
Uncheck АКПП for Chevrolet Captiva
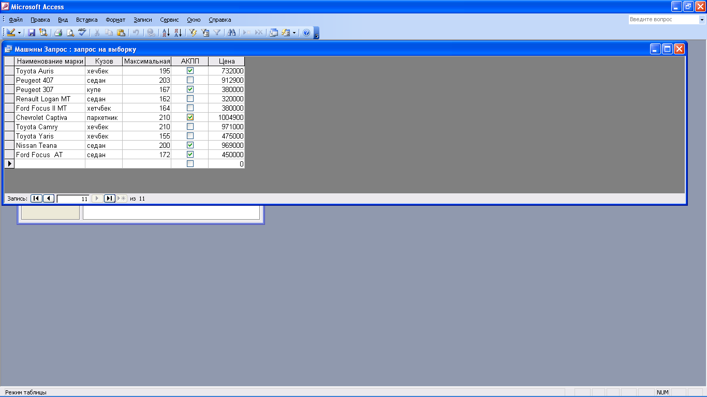click(190, 117)
